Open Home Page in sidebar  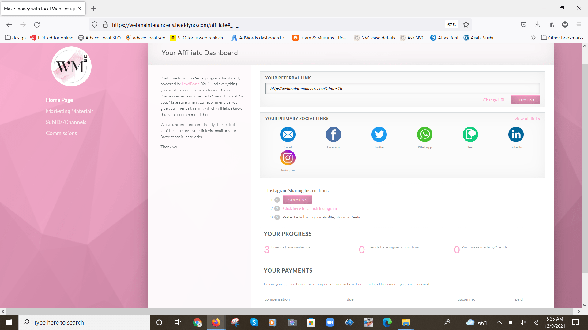click(x=59, y=100)
